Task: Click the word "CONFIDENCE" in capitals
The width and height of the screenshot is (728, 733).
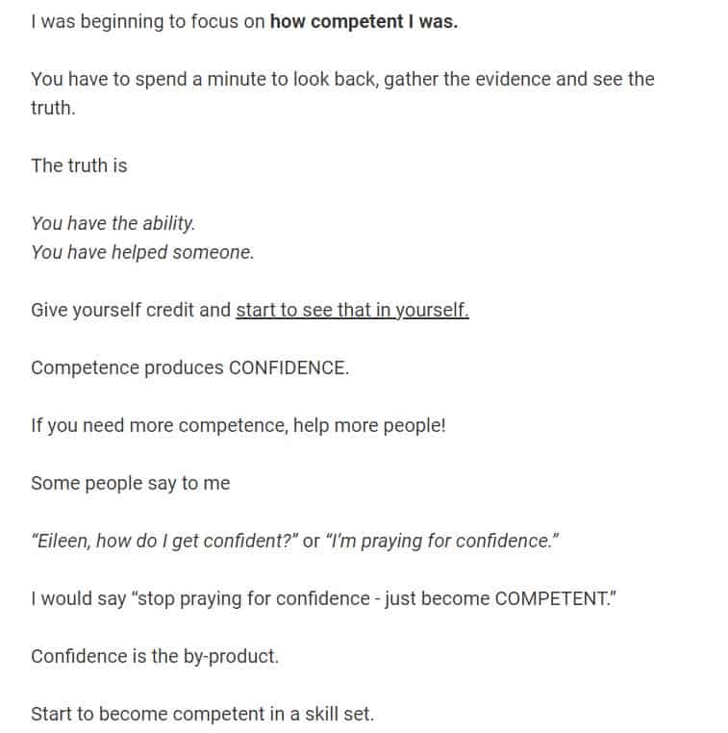Action: point(289,367)
